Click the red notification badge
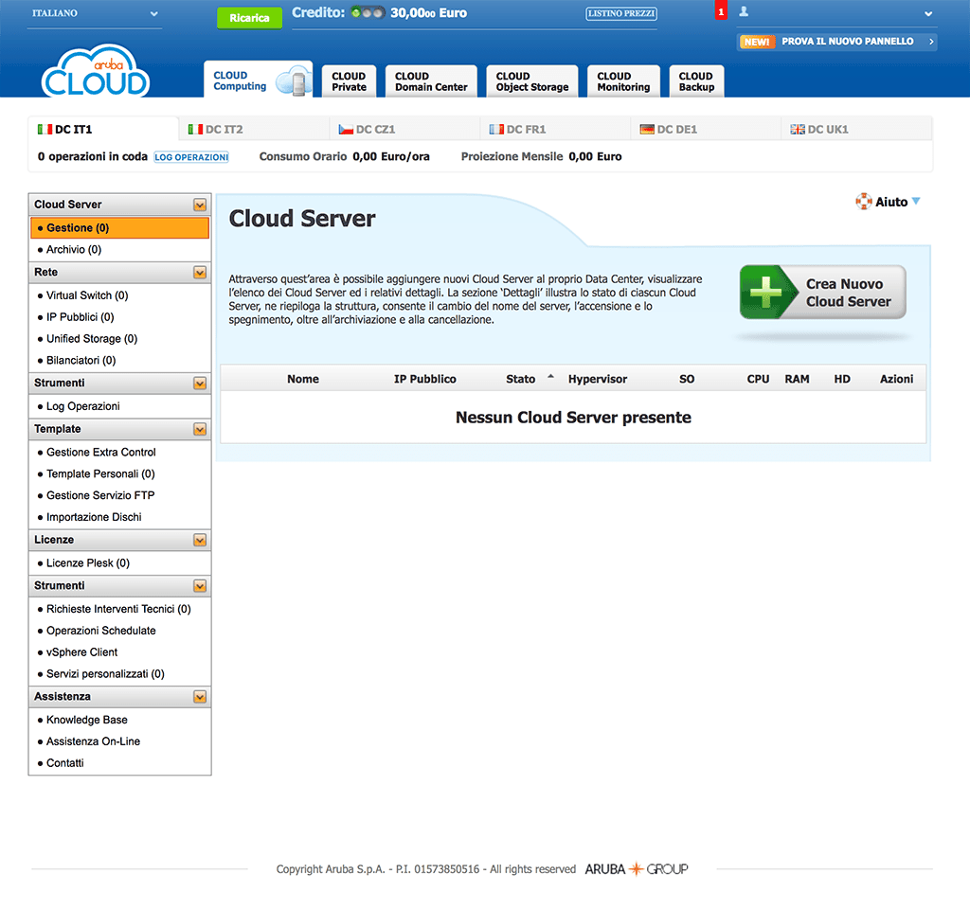The width and height of the screenshot is (970, 910). coord(721,12)
